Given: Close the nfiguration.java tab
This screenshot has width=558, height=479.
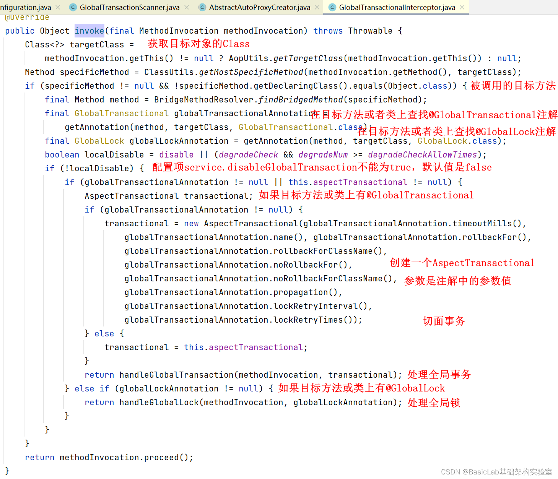Looking at the screenshot, I should [58, 7].
